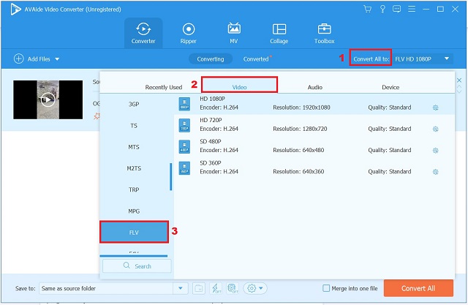Open the Toolbox section
Image resolution: width=468 pixels, height=305 pixels.
click(324, 34)
